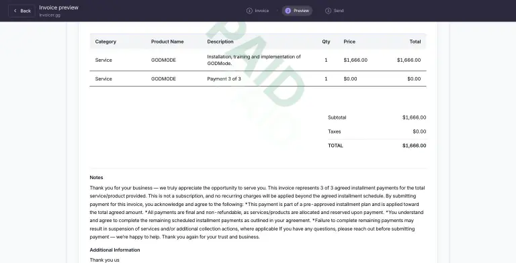Click Service in the Payment 3 row
The image size is (516, 263).
tap(103, 79)
